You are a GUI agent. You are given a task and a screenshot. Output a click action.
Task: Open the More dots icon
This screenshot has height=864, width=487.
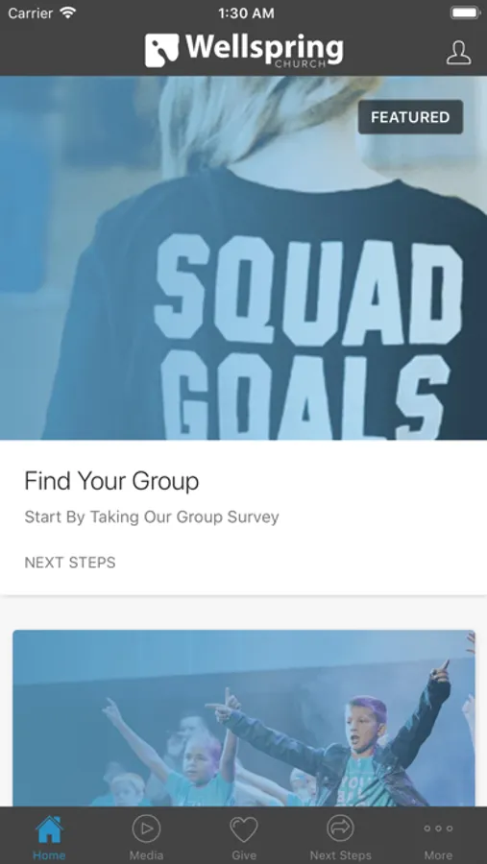pos(438,828)
